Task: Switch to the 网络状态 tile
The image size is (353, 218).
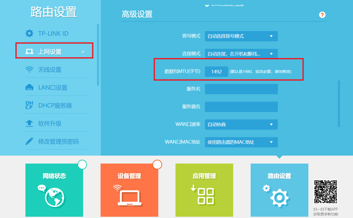Action: tap(54, 190)
